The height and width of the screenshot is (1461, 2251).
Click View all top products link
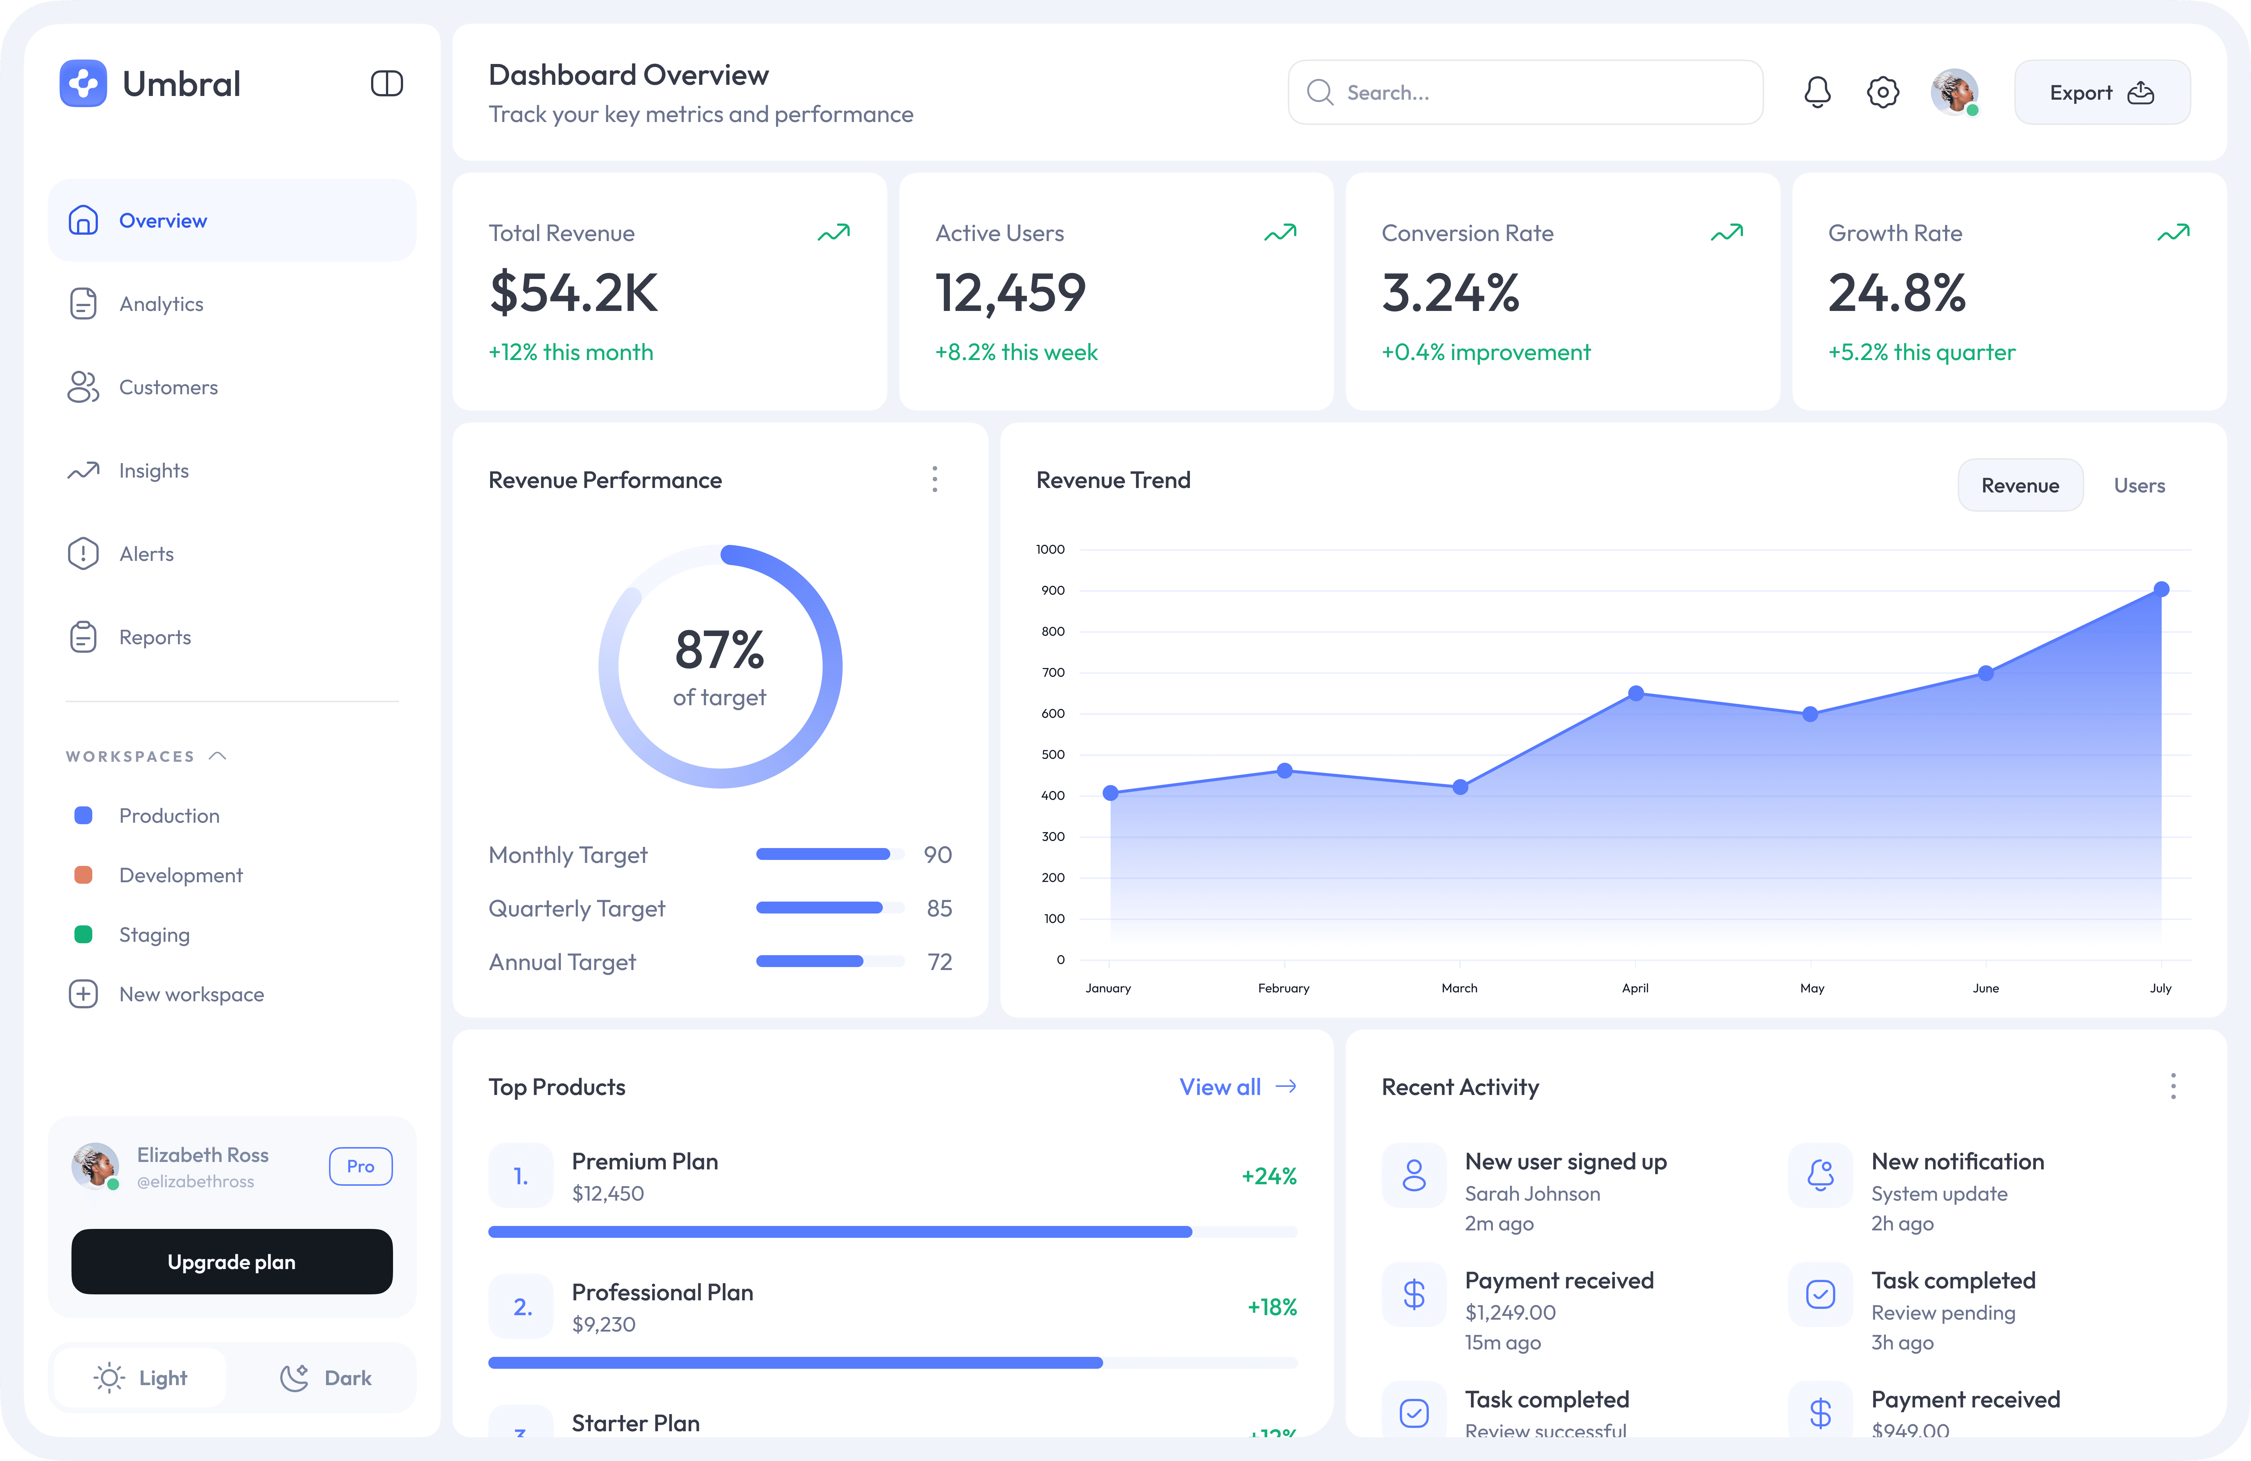[1238, 1087]
